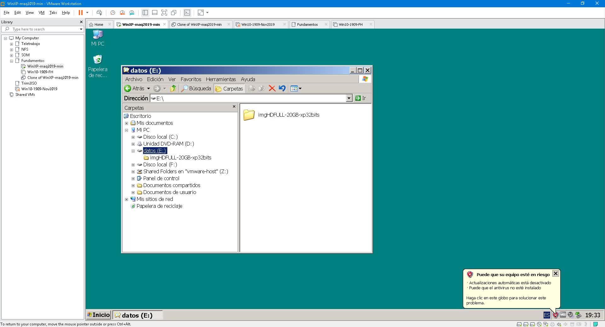The width and height of the screenshot is (605, 327).
Task: Expand Disco local (C:) tree node
Action: click(x=133, y=137)
